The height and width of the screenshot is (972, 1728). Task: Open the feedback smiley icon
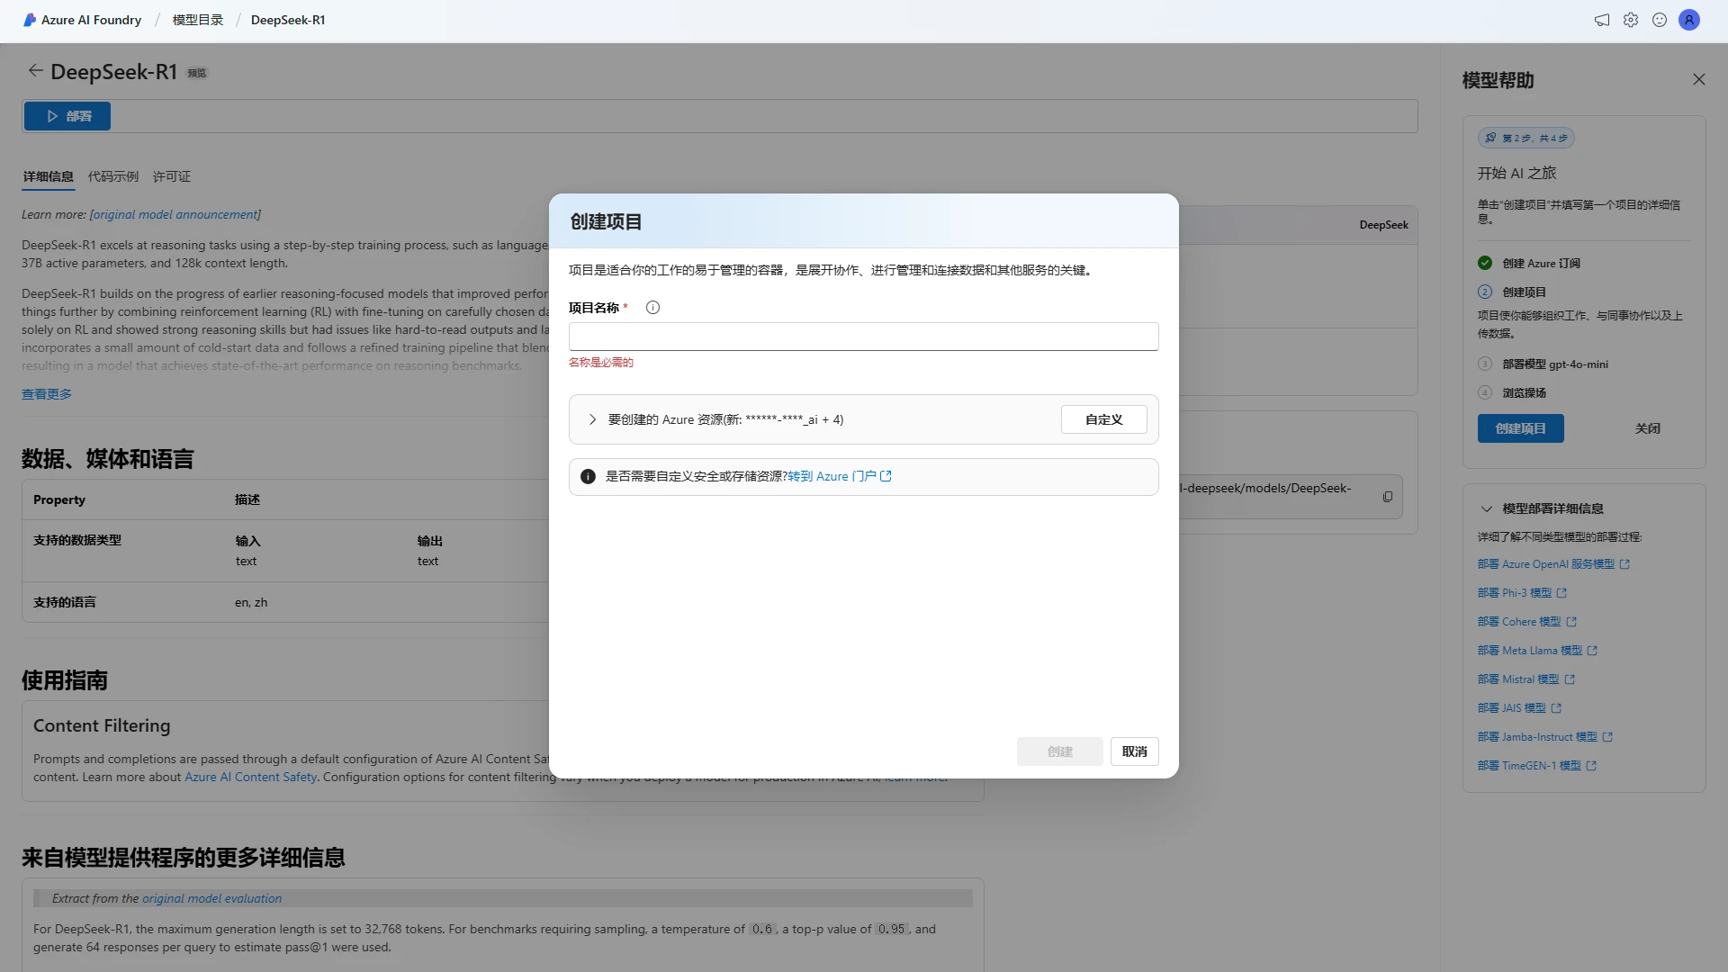pos(1660,19)
